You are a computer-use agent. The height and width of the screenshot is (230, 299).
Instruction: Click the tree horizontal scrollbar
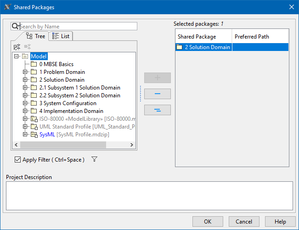pos(62,145)
